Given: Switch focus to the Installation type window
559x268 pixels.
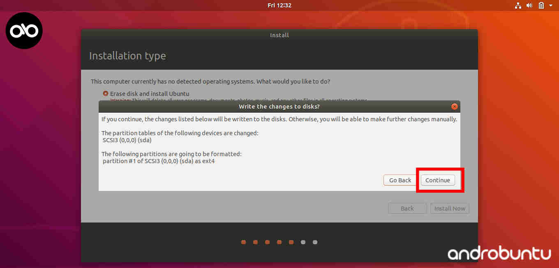Looking at the screenshot, I should click(127, 55).
